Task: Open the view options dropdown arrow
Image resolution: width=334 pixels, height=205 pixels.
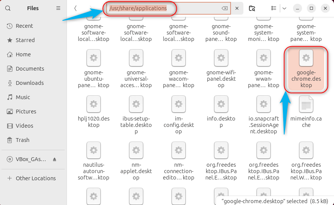Action: click(284, 8)
